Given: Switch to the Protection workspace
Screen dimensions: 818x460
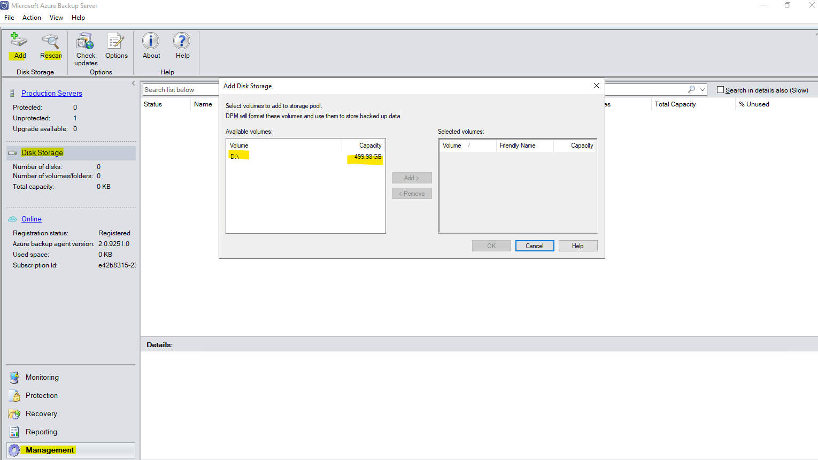Looking at the screenshot, I should (71, 396).
